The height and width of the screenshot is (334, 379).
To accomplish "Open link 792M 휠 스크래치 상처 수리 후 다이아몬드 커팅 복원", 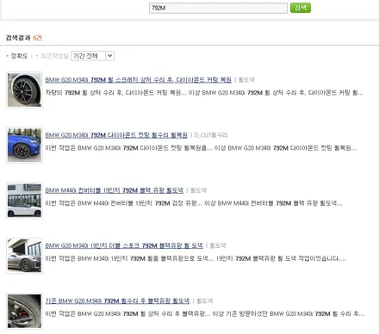I will coord(138,80).
